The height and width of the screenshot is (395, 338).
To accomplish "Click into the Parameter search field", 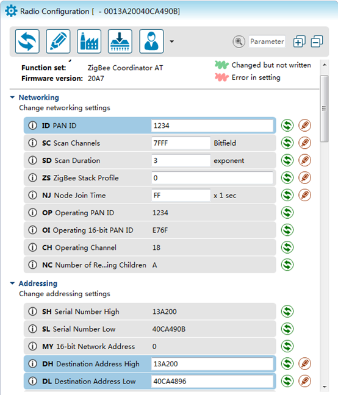I will click(267, 41).
